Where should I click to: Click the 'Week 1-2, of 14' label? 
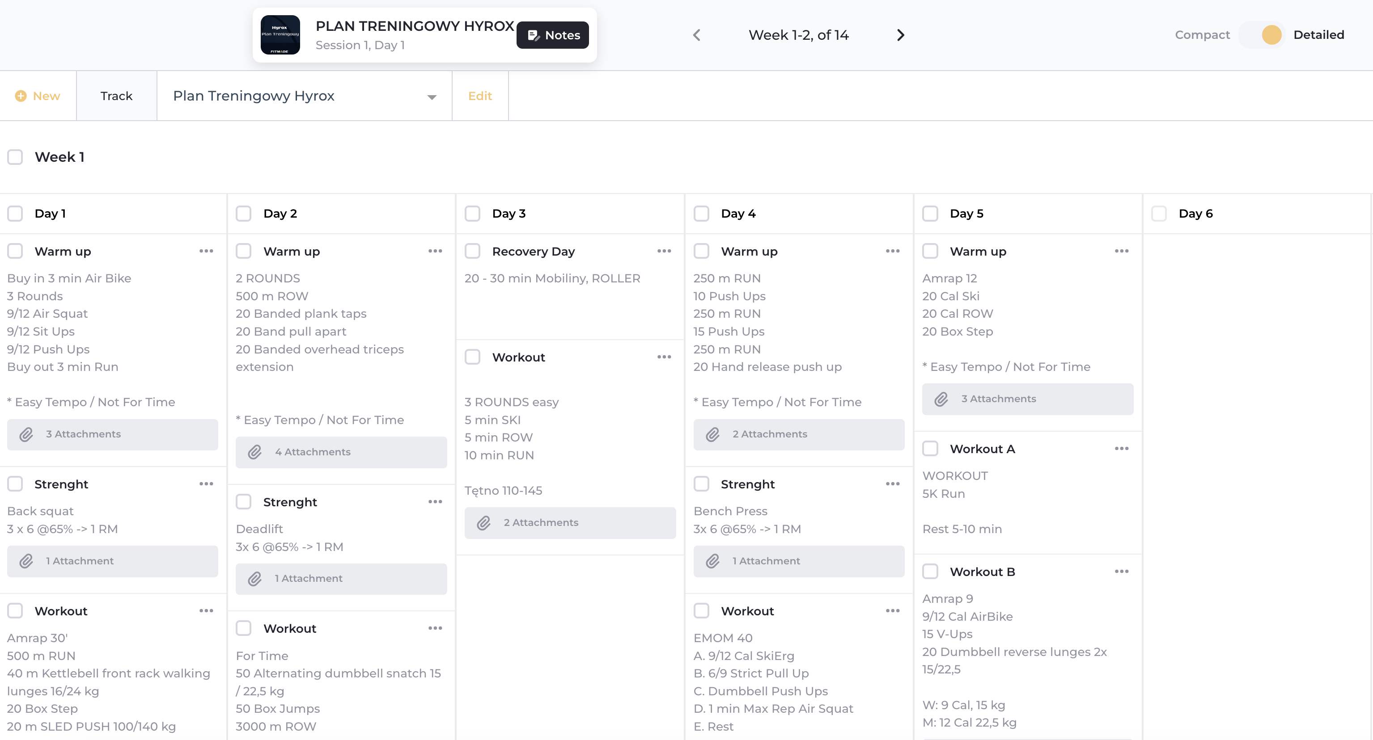click(x=798, y=35)
